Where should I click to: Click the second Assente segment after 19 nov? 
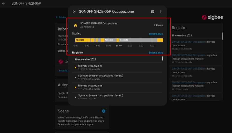pyautogui.click(x=135, y=40)
